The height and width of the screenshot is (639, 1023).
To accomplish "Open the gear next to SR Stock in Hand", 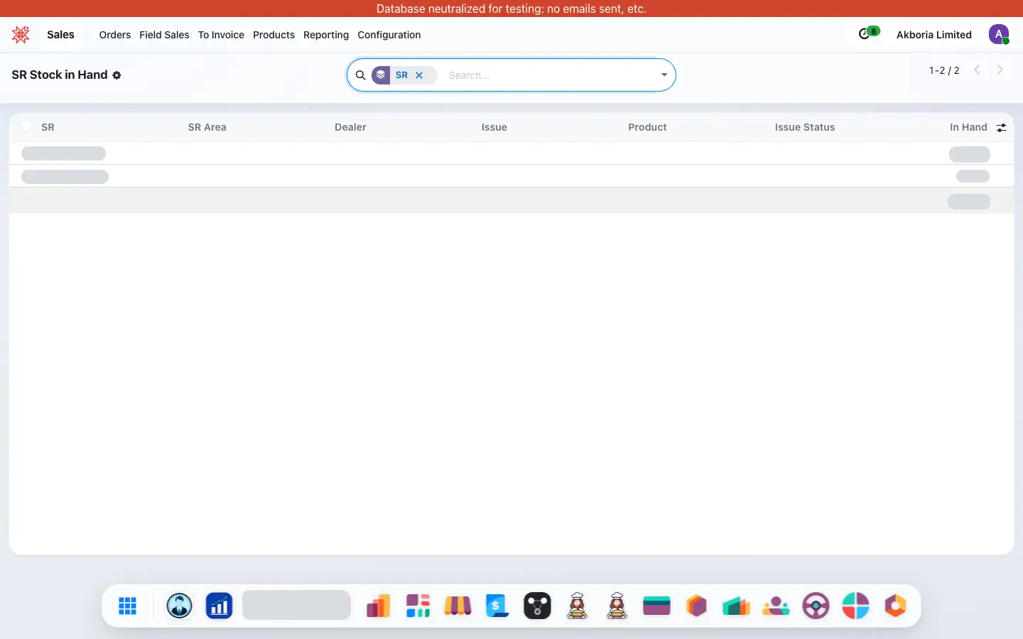I will click(117, 75).
